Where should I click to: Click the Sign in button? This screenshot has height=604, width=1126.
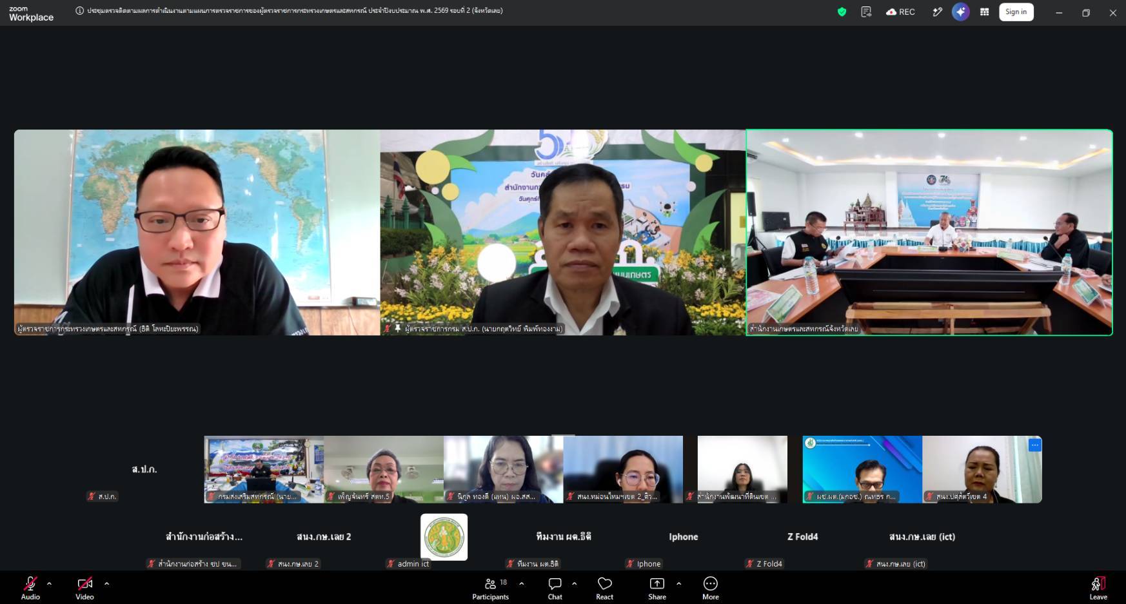coord(1016,12)
